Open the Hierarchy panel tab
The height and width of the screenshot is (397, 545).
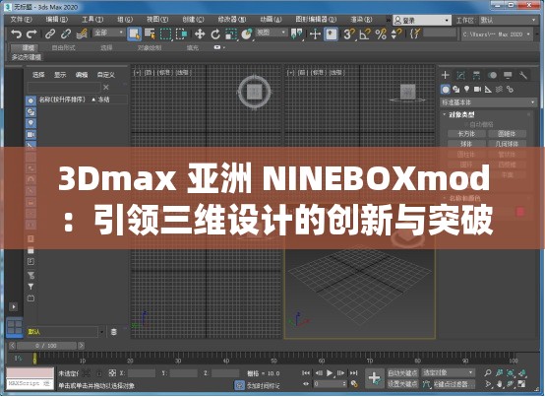(x=476, y=75)
